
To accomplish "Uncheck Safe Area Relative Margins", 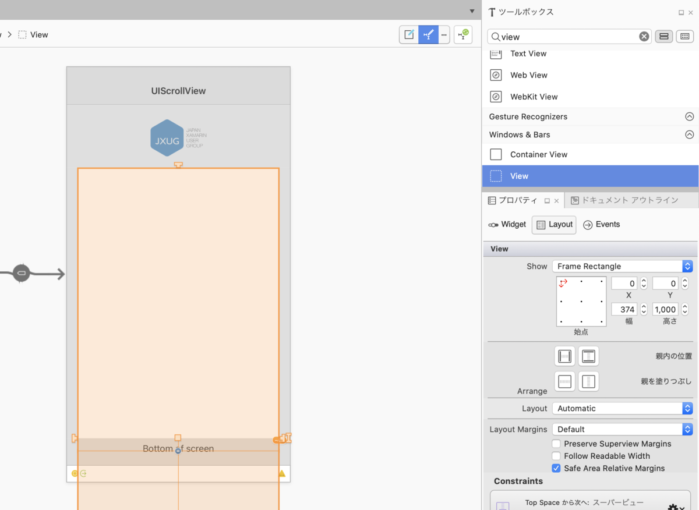I will pos(556,468).
